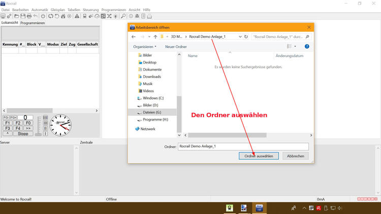The image size is (381, 214).
Task: Click the Ordner auswählen button
Action: [259, 156]
